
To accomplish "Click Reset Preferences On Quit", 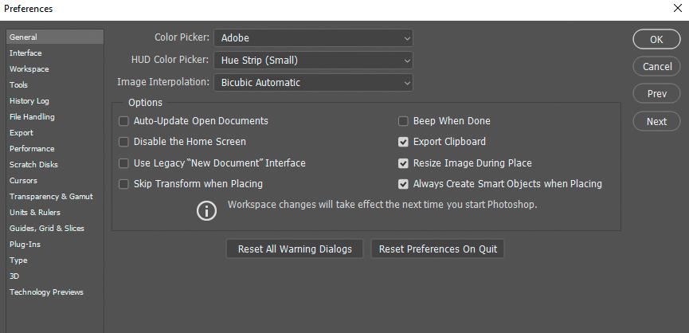I will click(x=437, y=249).
